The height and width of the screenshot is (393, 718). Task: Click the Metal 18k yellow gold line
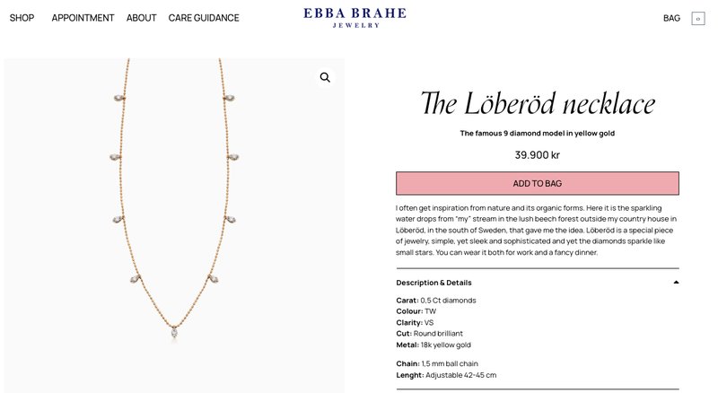pos(433,345)
